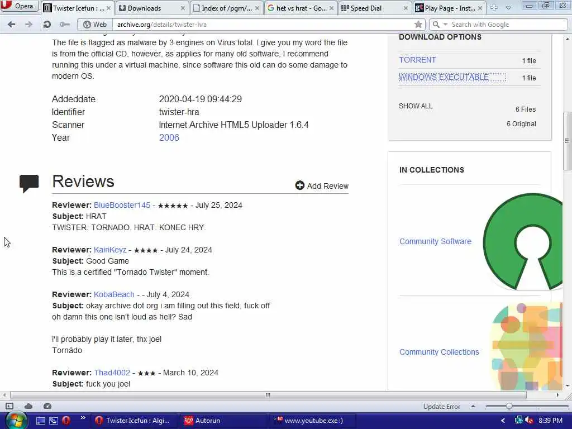Click the horizontal scrollbar thumb

click(268, 395)
